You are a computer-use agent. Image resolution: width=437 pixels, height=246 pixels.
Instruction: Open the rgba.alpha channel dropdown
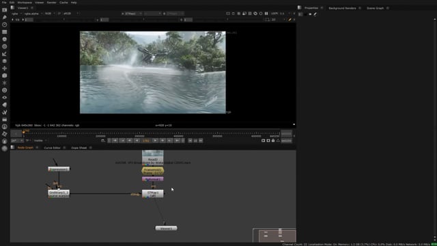point(33,14)
